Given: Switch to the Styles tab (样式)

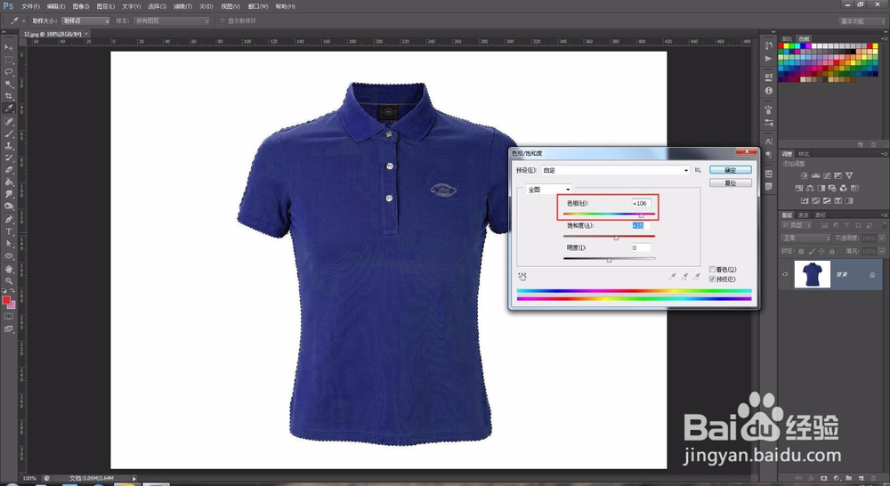Looking at the screenshot, I should point(804,154).
